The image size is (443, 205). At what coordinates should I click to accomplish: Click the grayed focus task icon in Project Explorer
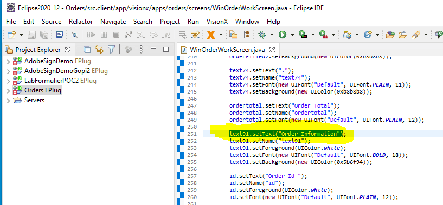pyautogui.click(x=129, y=50)
